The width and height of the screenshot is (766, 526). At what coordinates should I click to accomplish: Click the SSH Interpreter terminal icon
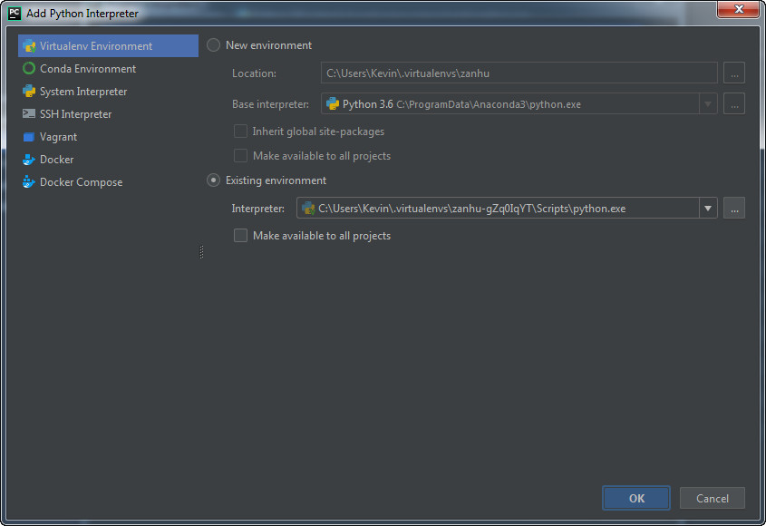(29, 114)
